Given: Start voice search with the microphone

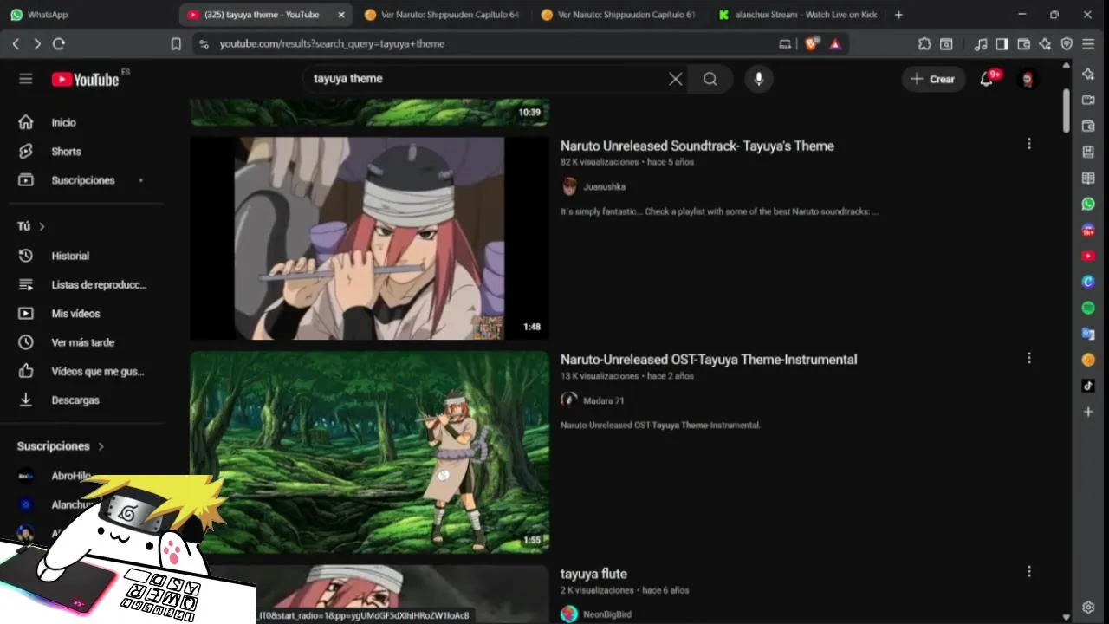Looking at the screenshot, I should coord(759,79).
